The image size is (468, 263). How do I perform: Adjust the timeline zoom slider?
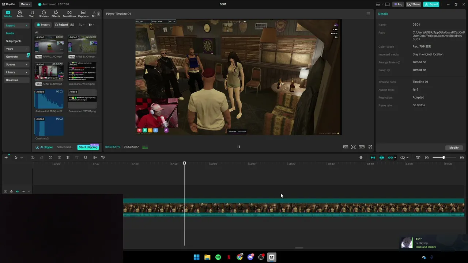click(x=444, y=157)
